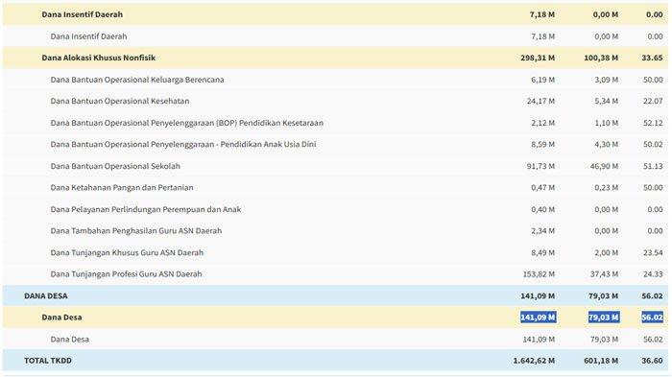This screenshot has width=672, height=377.
Task: Click 'Dana Tunjangan Profesi Guru ASN Daerah'
Action: (126, 273)
